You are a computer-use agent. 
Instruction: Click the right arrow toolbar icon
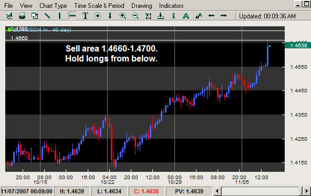point(224,15)
